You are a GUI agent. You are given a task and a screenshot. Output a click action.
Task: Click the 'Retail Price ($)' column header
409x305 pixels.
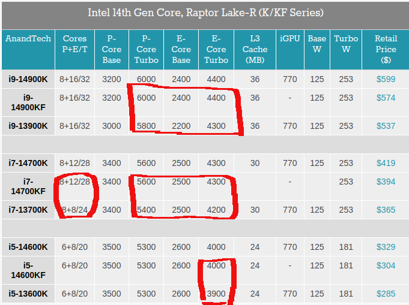[x=386, y=50]
